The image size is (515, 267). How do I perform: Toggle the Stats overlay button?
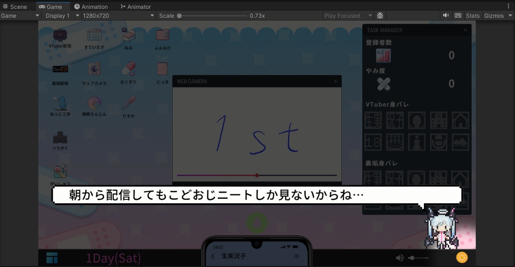[x=473, y=15]
